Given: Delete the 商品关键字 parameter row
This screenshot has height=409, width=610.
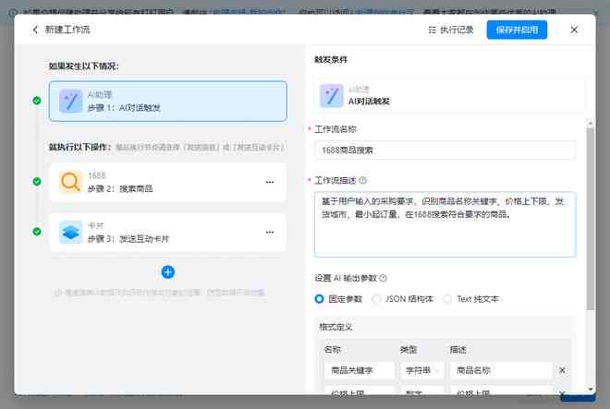Looking at the screenshot, I should point(562,370).
